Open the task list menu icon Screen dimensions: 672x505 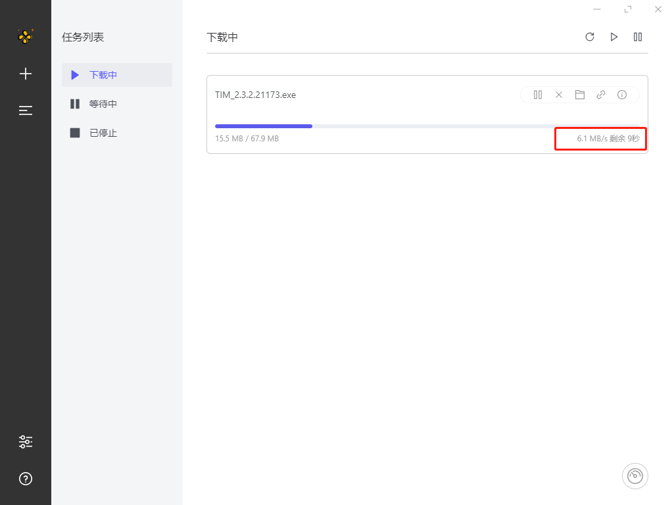click(x=26, y=110)
